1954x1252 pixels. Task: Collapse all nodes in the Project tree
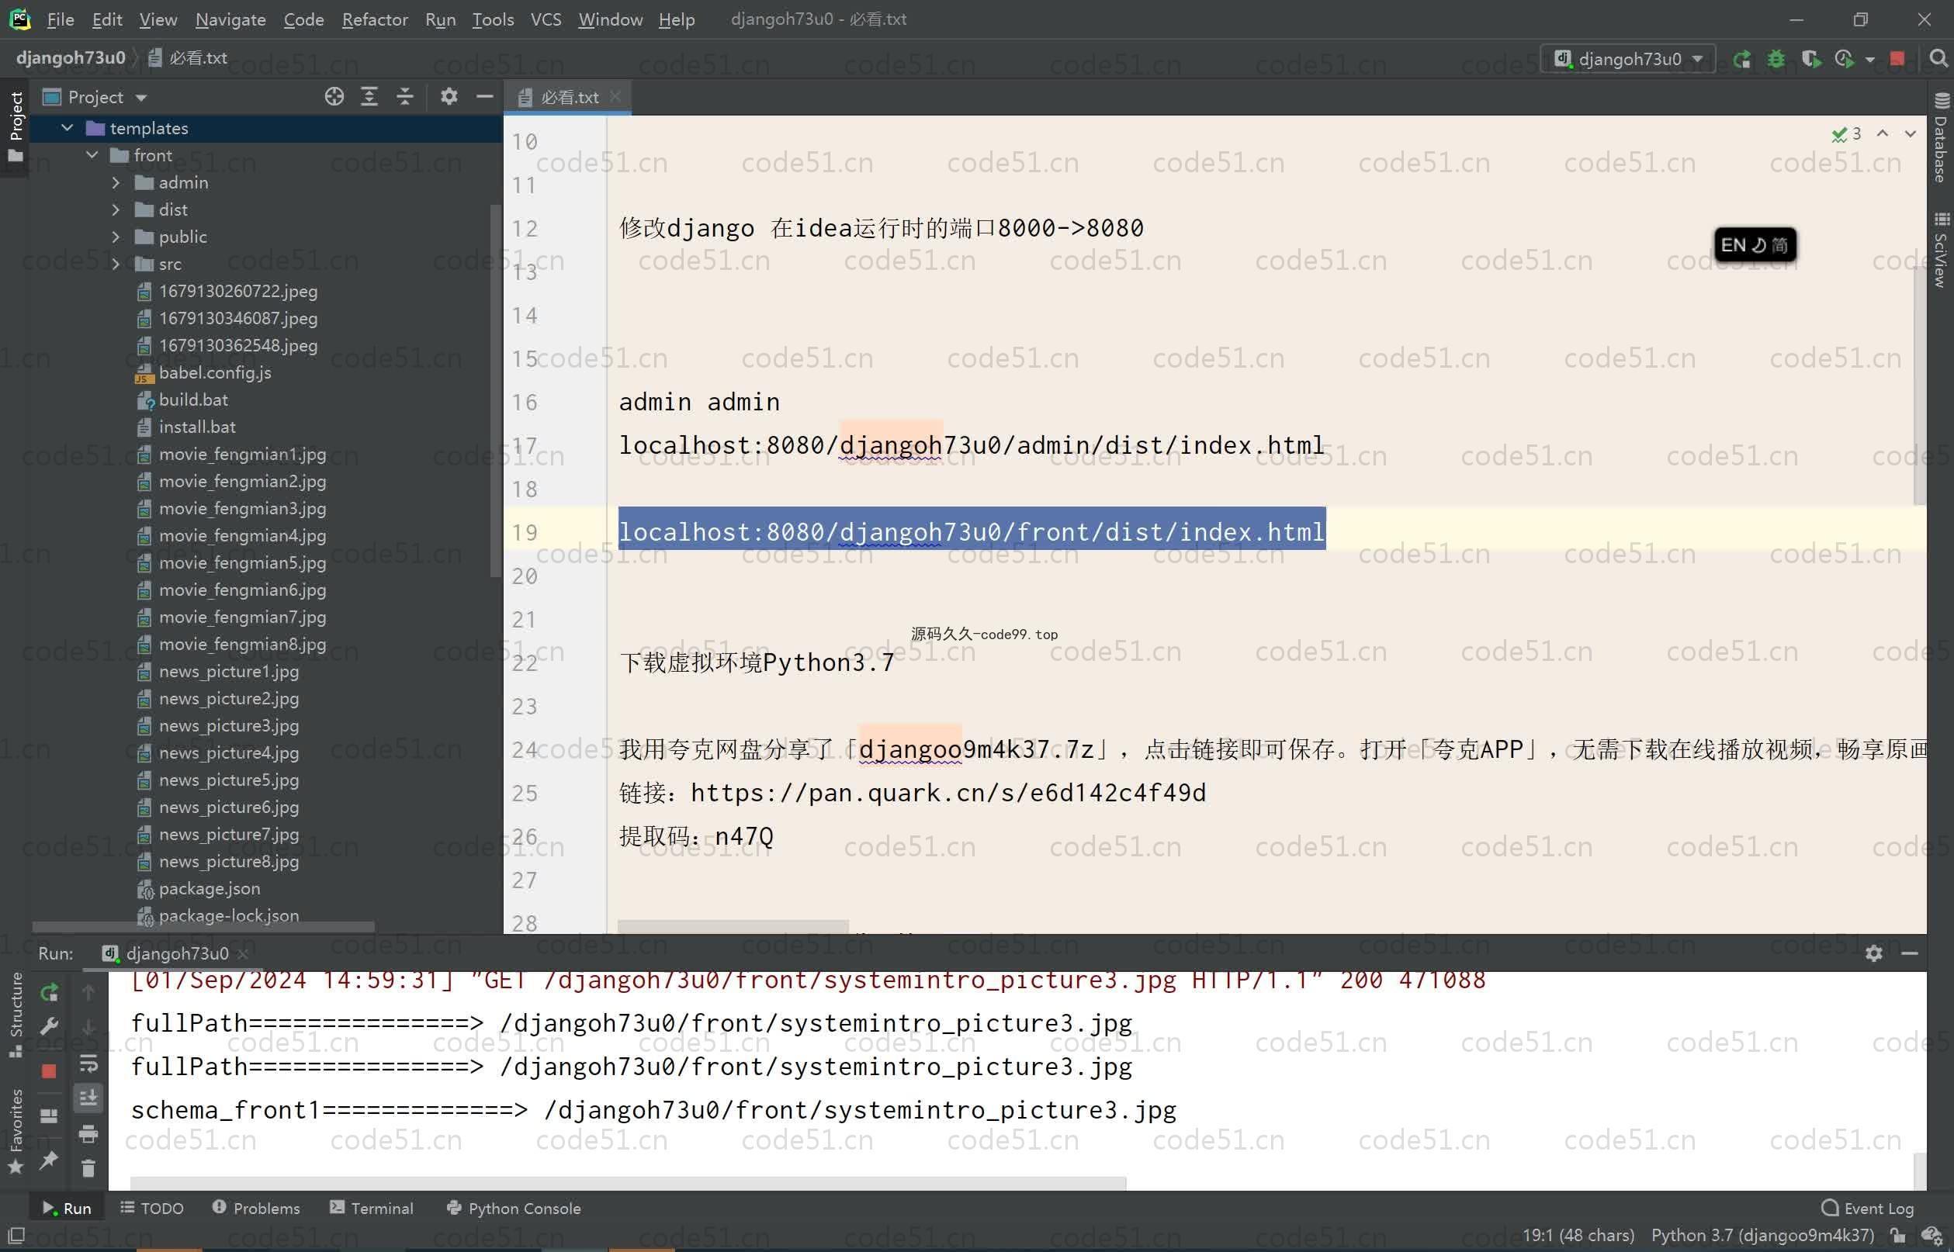(x=404, y=97)
